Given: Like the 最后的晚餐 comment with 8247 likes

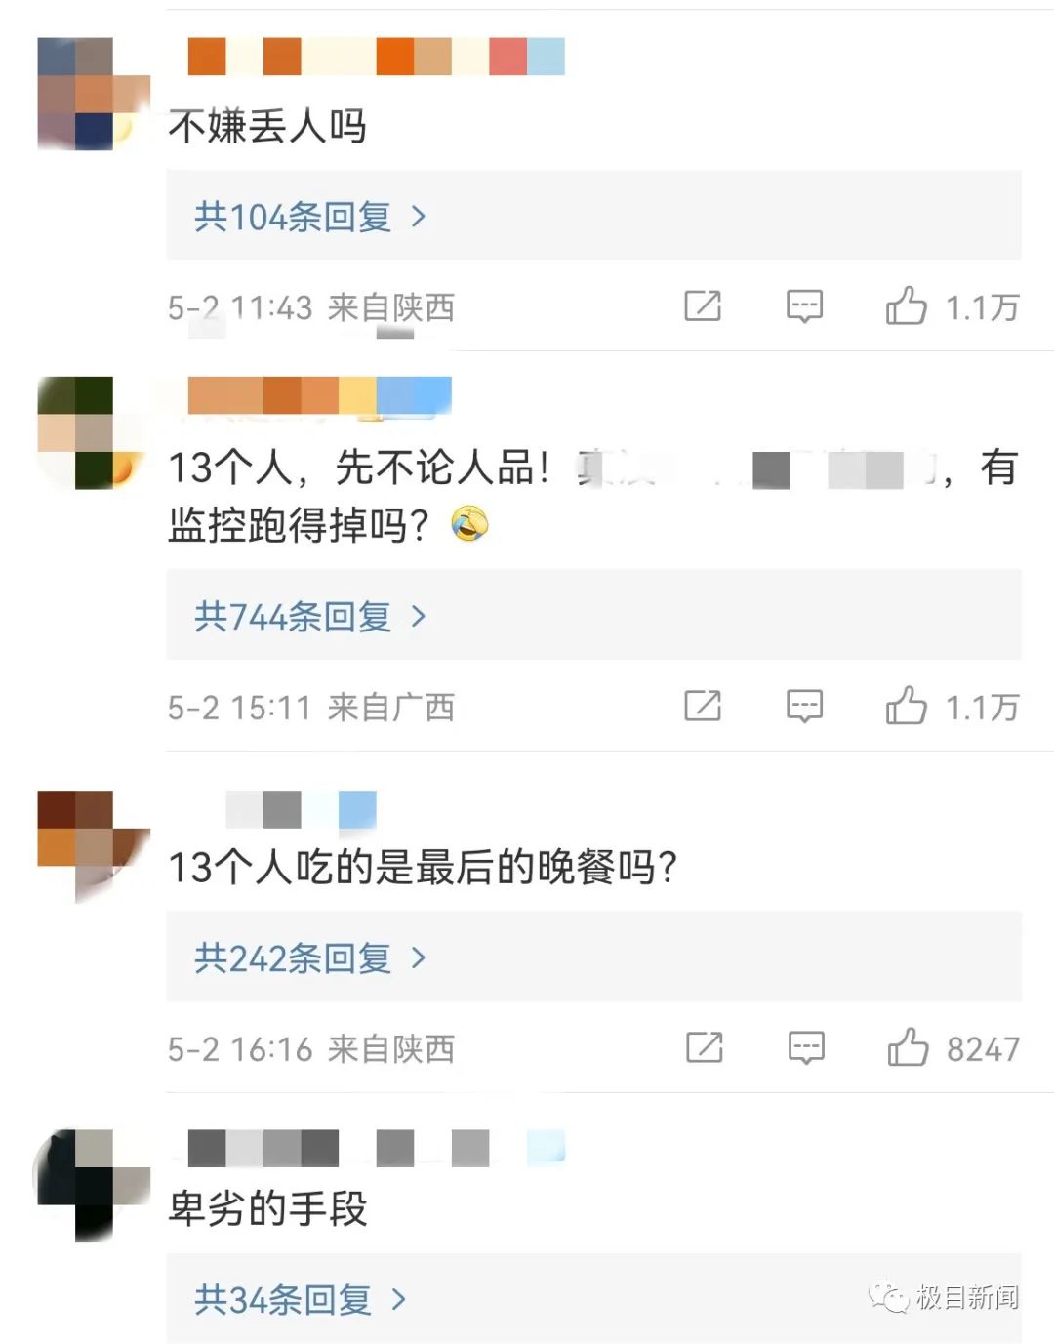Looking at the screenshot, I should pyautogui.click(x=908, y=1047).
